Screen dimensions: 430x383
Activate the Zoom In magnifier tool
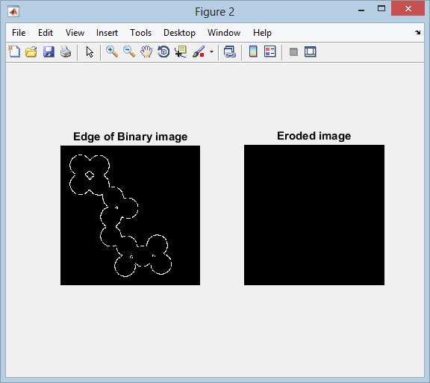112,52
